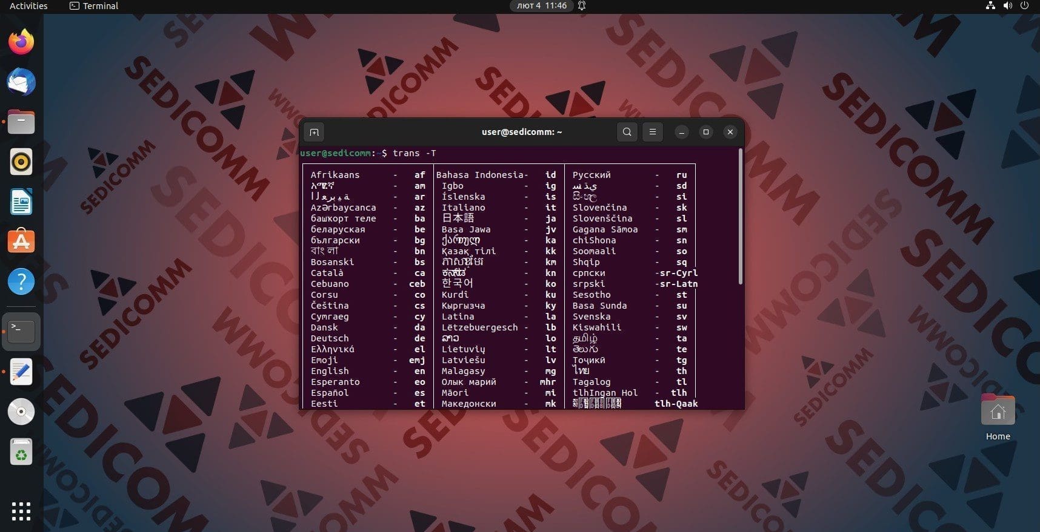This screenshot has height=532, width=1040.
Task: Click the terminal search icon
Action: [627, 132]
